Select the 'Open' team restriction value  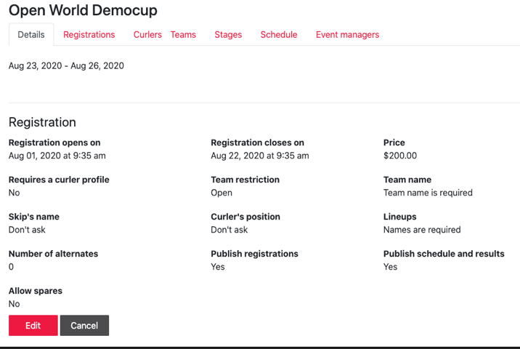point(222,193)
